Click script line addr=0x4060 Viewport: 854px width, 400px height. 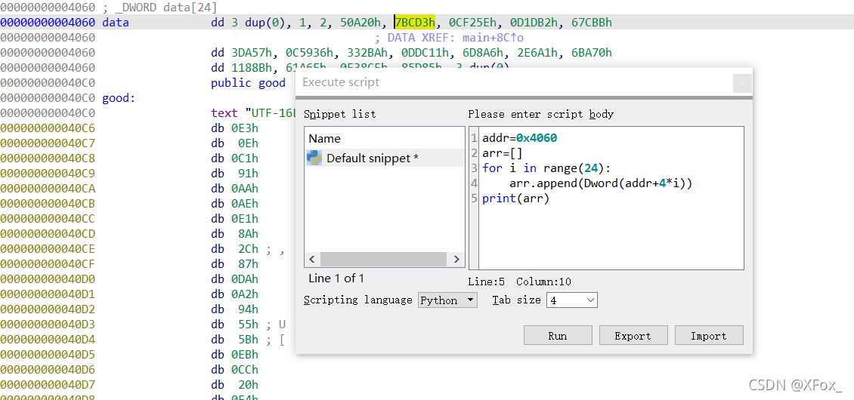(x=520, y=138)
